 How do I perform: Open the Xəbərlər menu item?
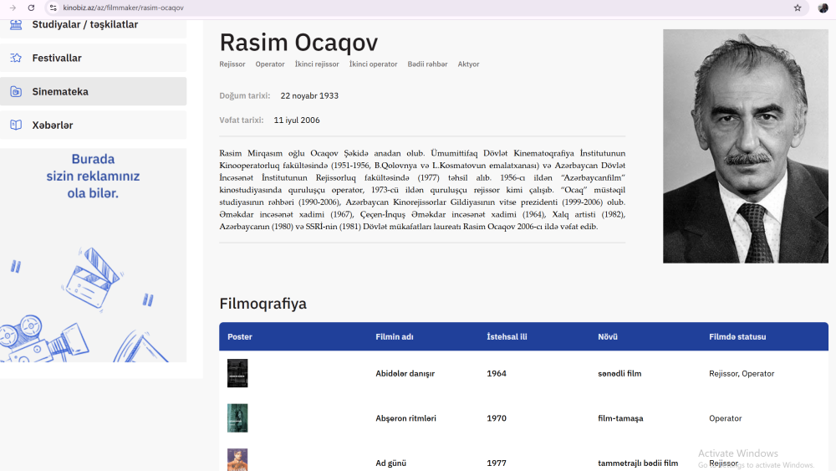click(x=53, y=125)
